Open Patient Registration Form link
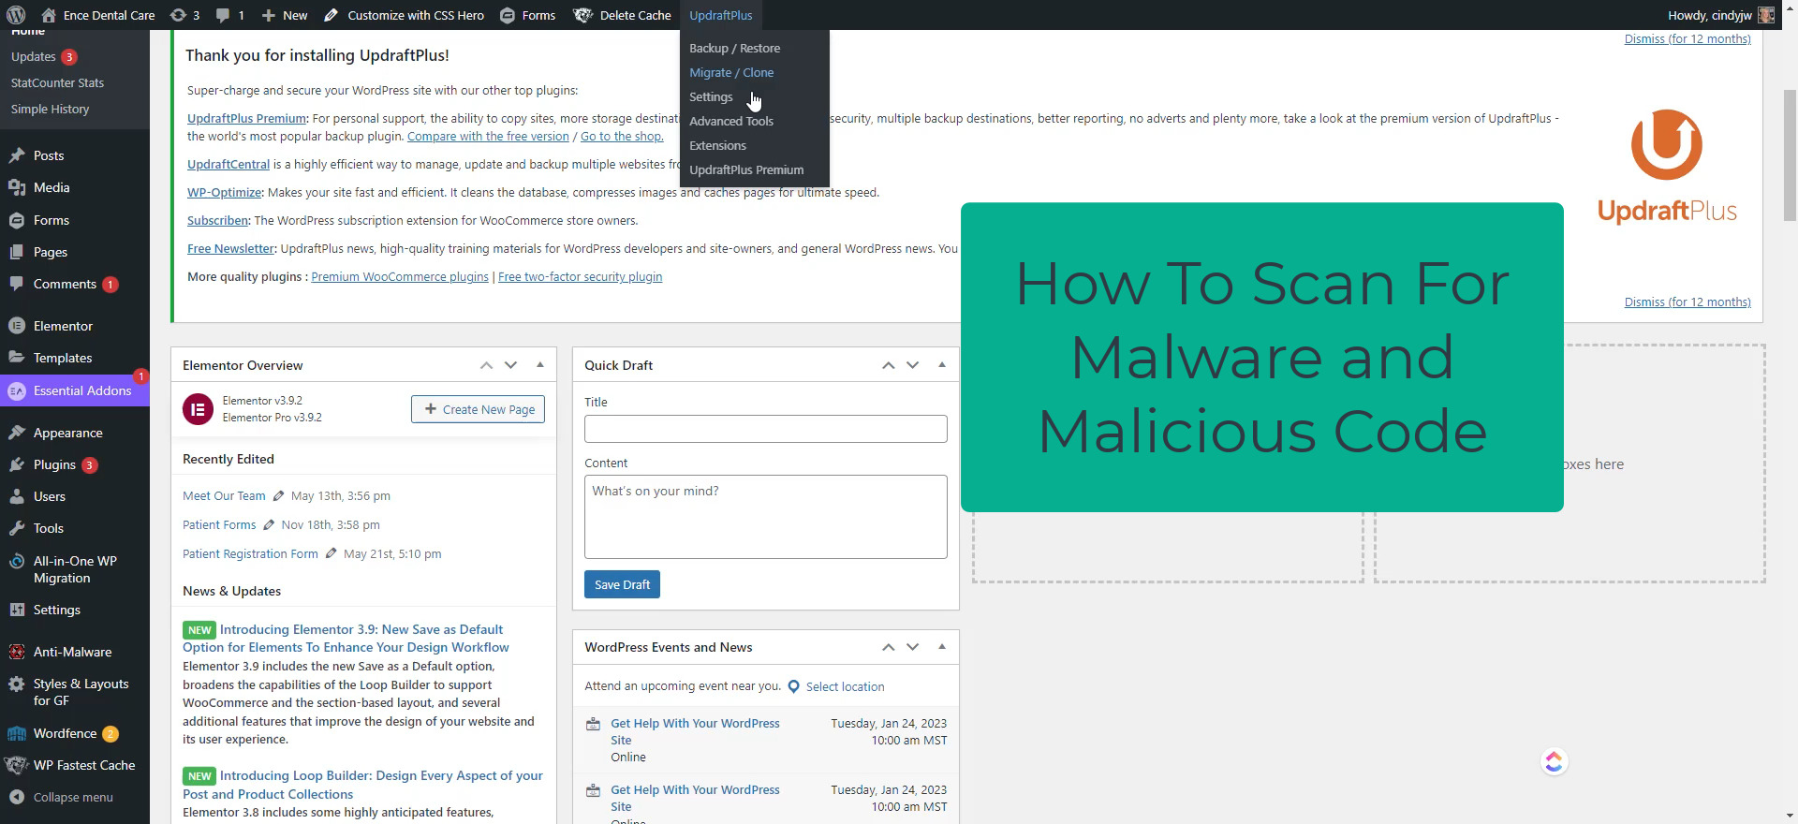 point(250,553)
